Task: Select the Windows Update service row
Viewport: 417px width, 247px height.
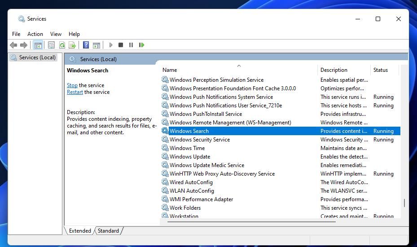Action: [281, 156]
